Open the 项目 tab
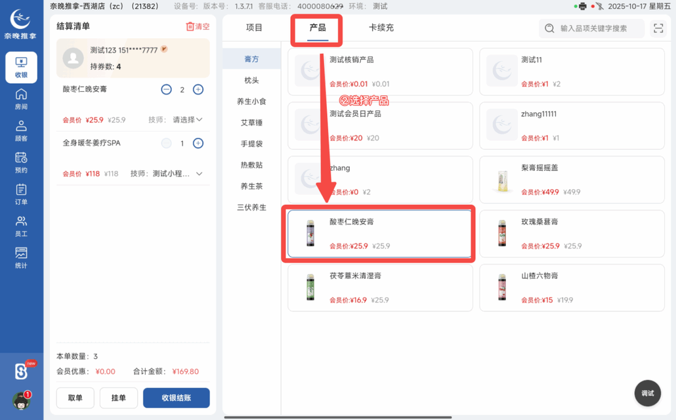 pyautogui.click(x=255, y=28)
